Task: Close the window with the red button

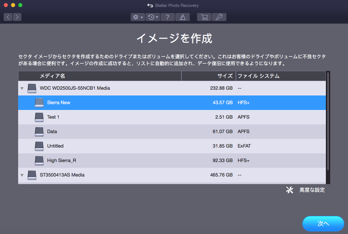Action: click(x=6, y=5)
